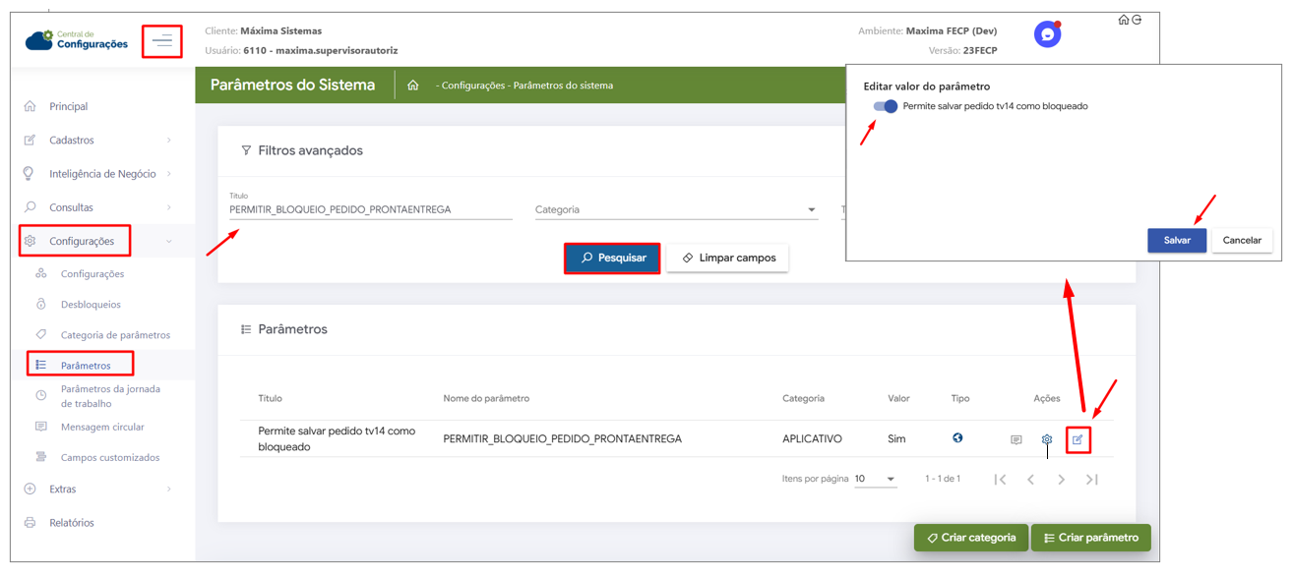Select Mensagem circular in the sidebar

(x=102, y=427)
